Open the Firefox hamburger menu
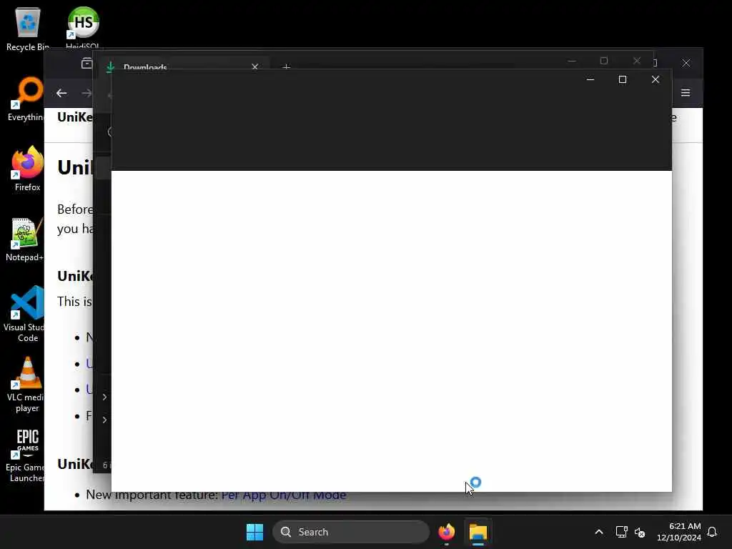The image size is (732, 549). pyautogui.click(x=686, y=93)
